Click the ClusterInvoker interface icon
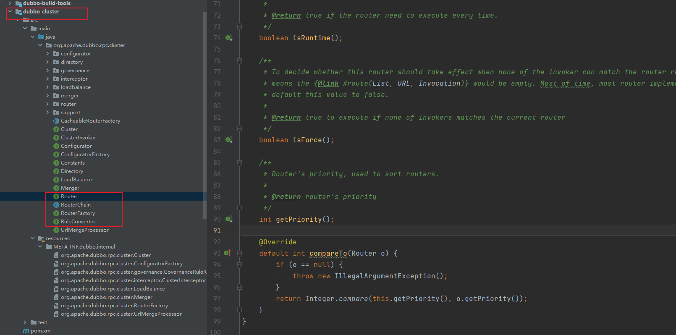This screenshot has width=676, height=335. 56,138
